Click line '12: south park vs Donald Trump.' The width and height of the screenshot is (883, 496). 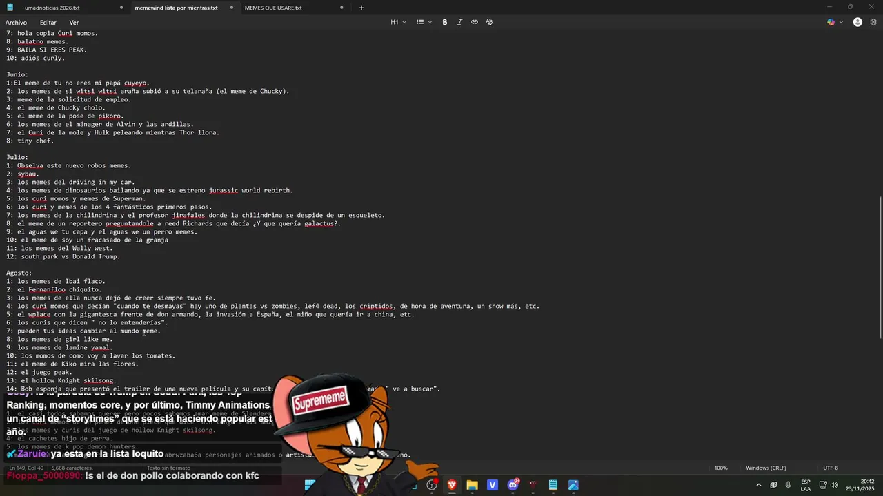click(63, 256)
